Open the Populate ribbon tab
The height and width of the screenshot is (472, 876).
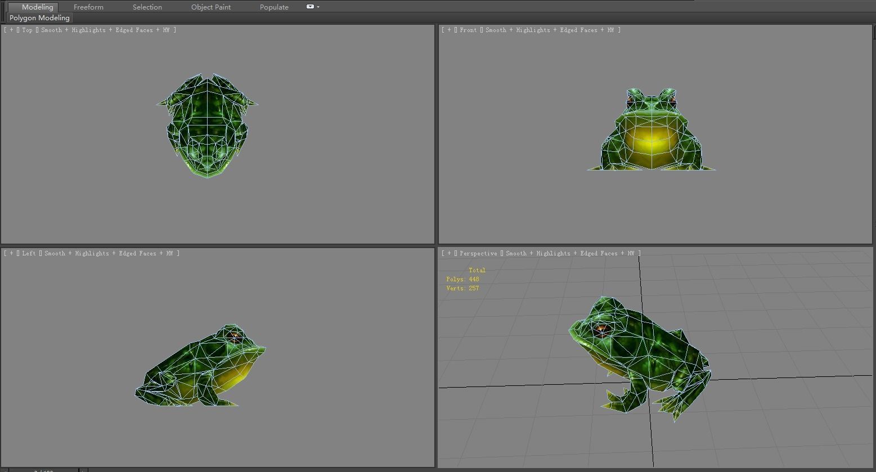tap(274, 7)
